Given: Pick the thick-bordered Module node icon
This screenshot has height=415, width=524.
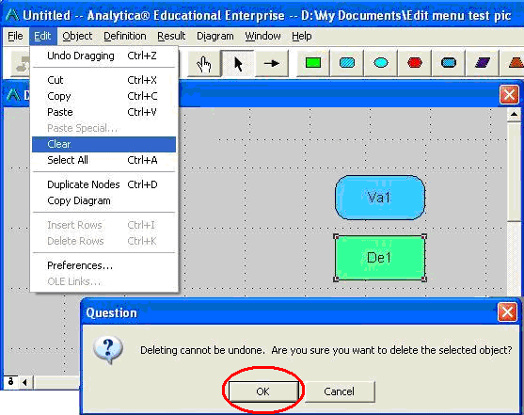Looking at the screenshot, I should pos(449,63).
